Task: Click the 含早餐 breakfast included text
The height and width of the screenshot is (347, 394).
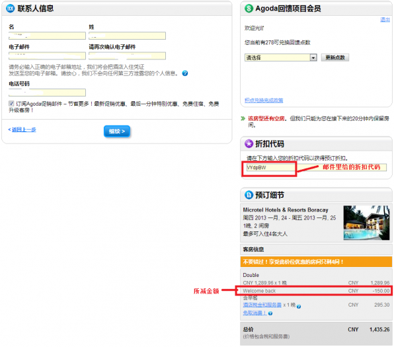Action: (x=251, y=298)
